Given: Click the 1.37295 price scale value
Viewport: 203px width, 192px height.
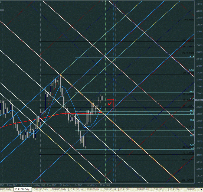Looking at the screenshot, I should click(x=199, y=38).
